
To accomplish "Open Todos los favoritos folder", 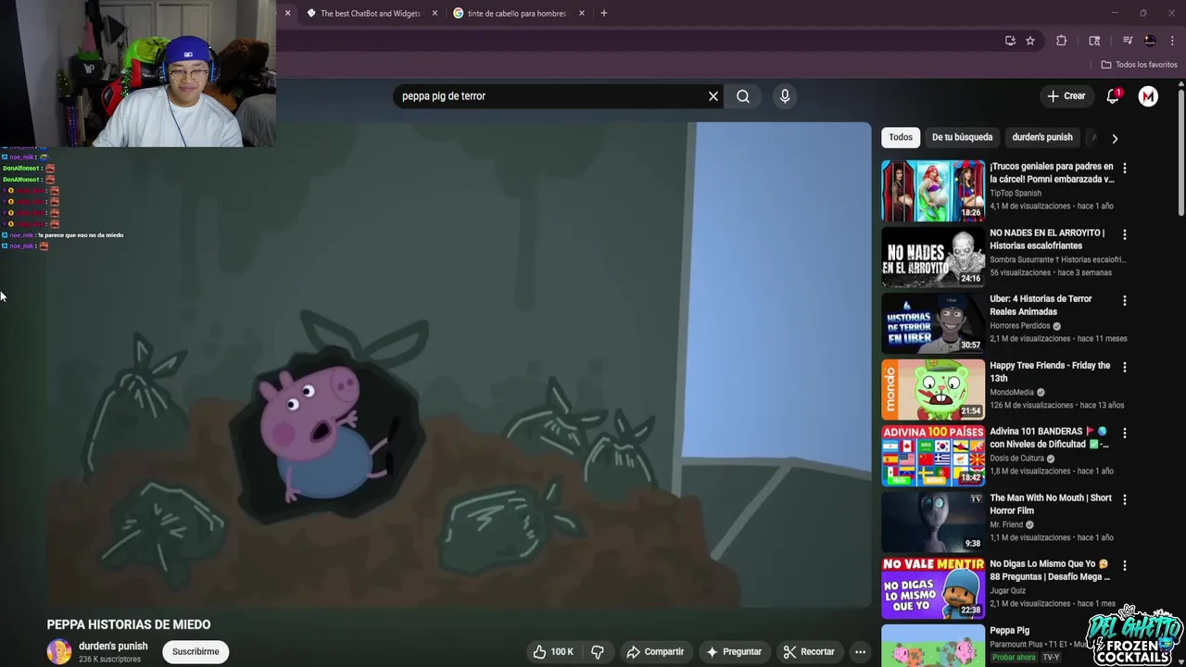I will pyautogui.click(x=1139, y=65).
